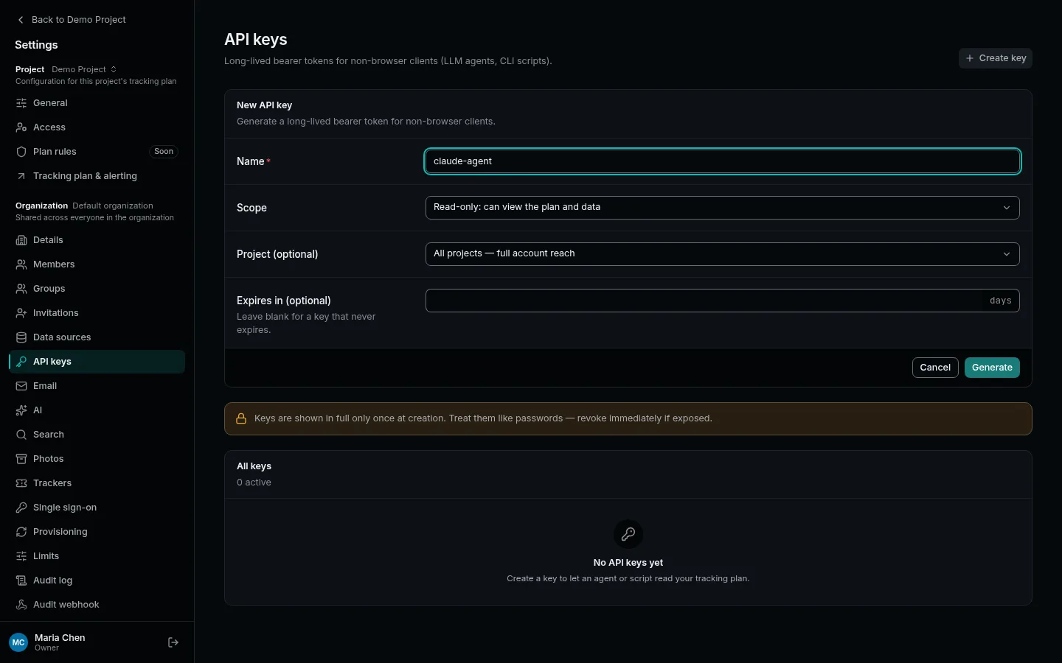Click the General sliders icon
The image size is (1062, 663).
click(21, 103)
